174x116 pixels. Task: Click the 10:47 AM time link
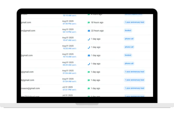pyautogui.click(x=70, y=40)
